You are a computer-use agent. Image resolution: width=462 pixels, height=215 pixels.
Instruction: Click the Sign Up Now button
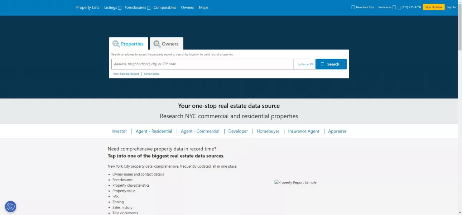point(434,7)
